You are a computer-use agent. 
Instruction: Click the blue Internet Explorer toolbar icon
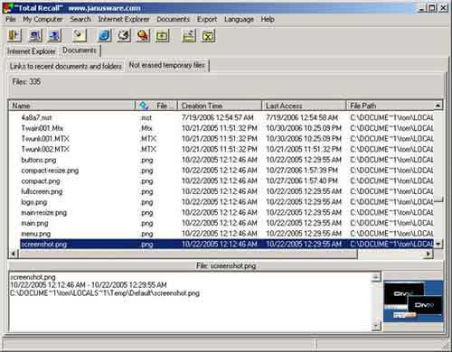[104, 35]
